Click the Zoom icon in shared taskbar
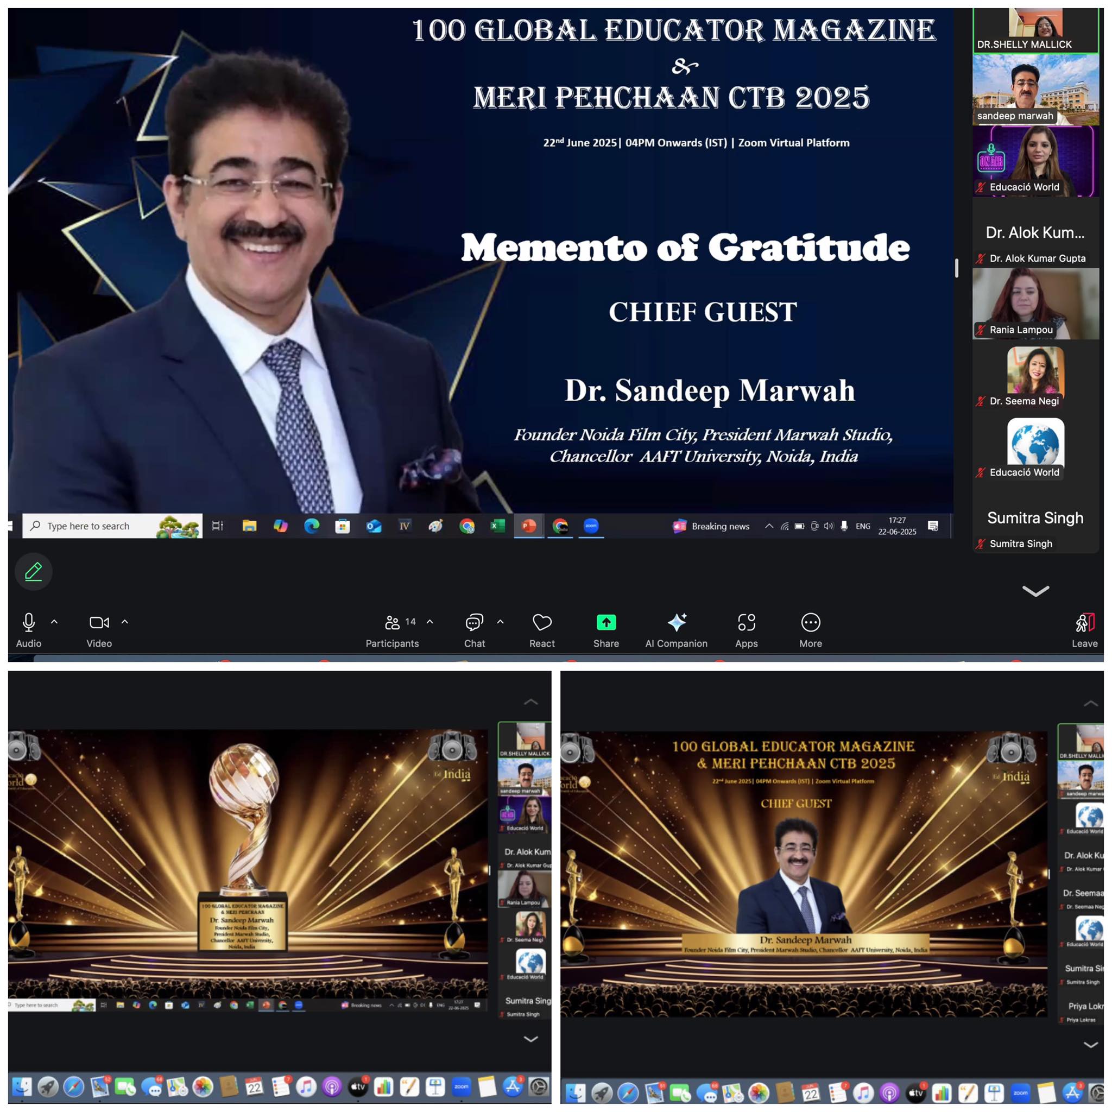The width and height of the screenshot is (1112, 1112). (591, 526)
